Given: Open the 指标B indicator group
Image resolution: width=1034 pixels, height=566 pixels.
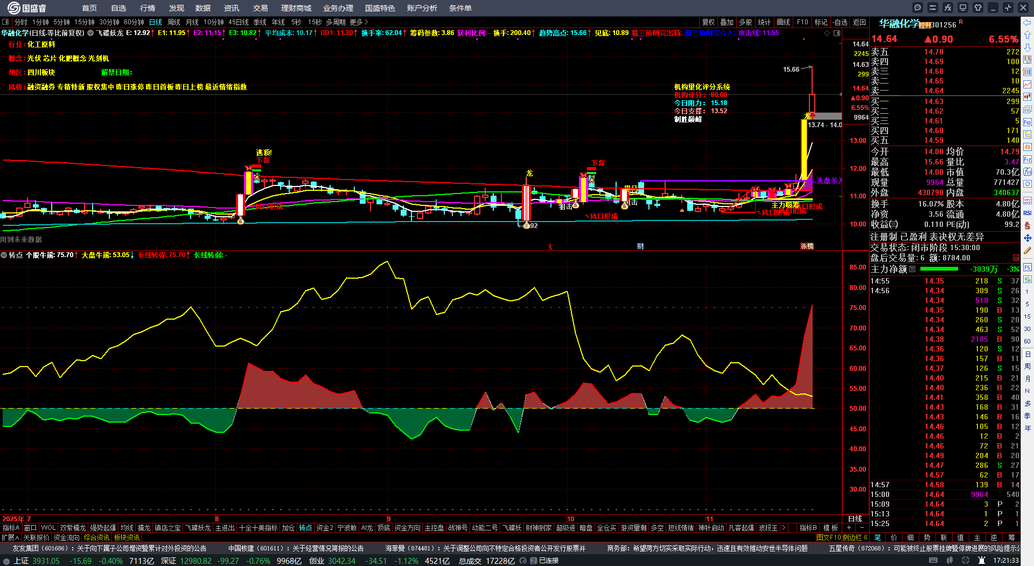Looking at the screenshot, I should point(808,528).
